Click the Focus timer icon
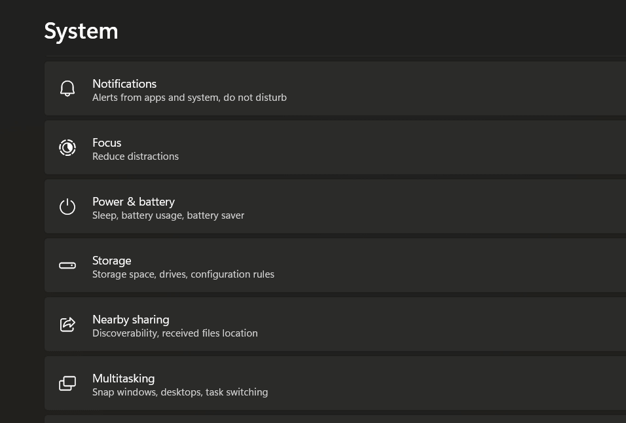The height and width of the screenshot is (423, 626). (67, 147)
